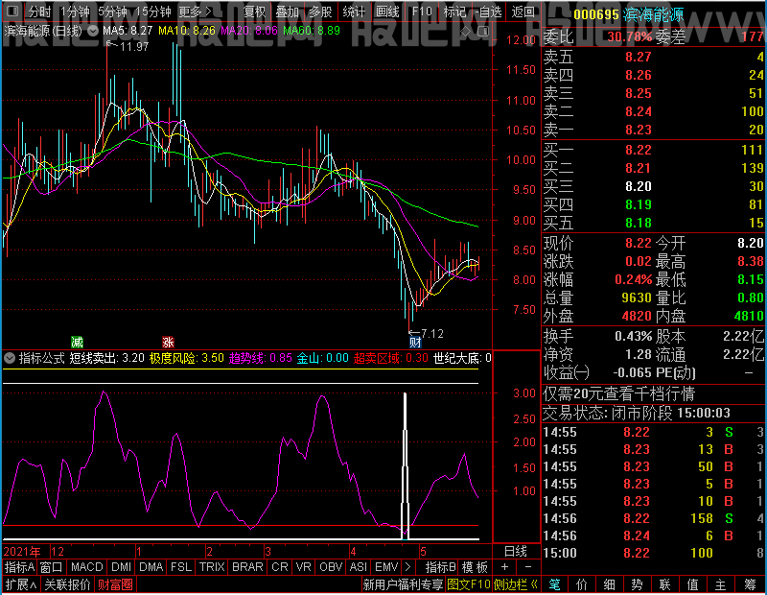Open 模板 template tab
767x595 pixels.
[x=475, y=567]
